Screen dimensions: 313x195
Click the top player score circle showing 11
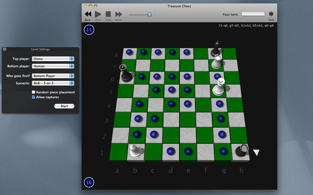point(89,30)
